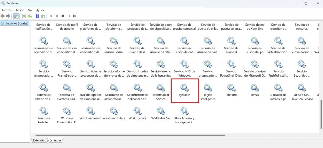Select the SysMain service icon
323x148 pixels.
point(184,88)
